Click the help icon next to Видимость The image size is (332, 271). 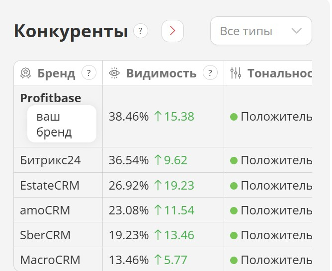[x=210, y=73]
